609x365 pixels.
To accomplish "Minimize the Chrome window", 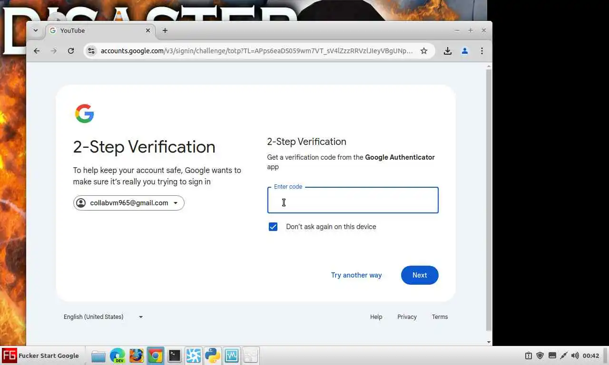I will [457, 30].
